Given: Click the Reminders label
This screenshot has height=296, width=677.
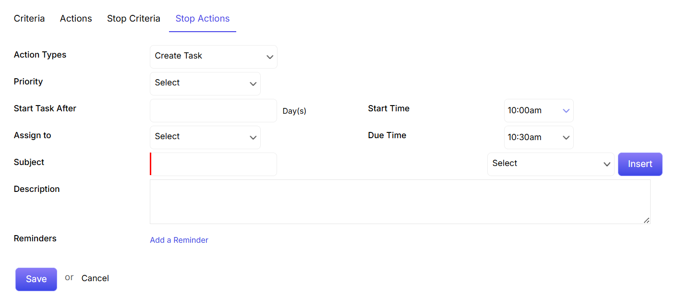Looking at the screenshot, I should (x=35, y=238).
